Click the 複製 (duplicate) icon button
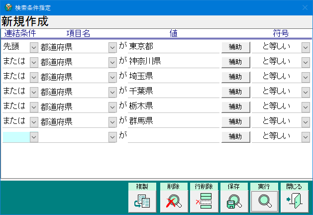 (142, 201)
